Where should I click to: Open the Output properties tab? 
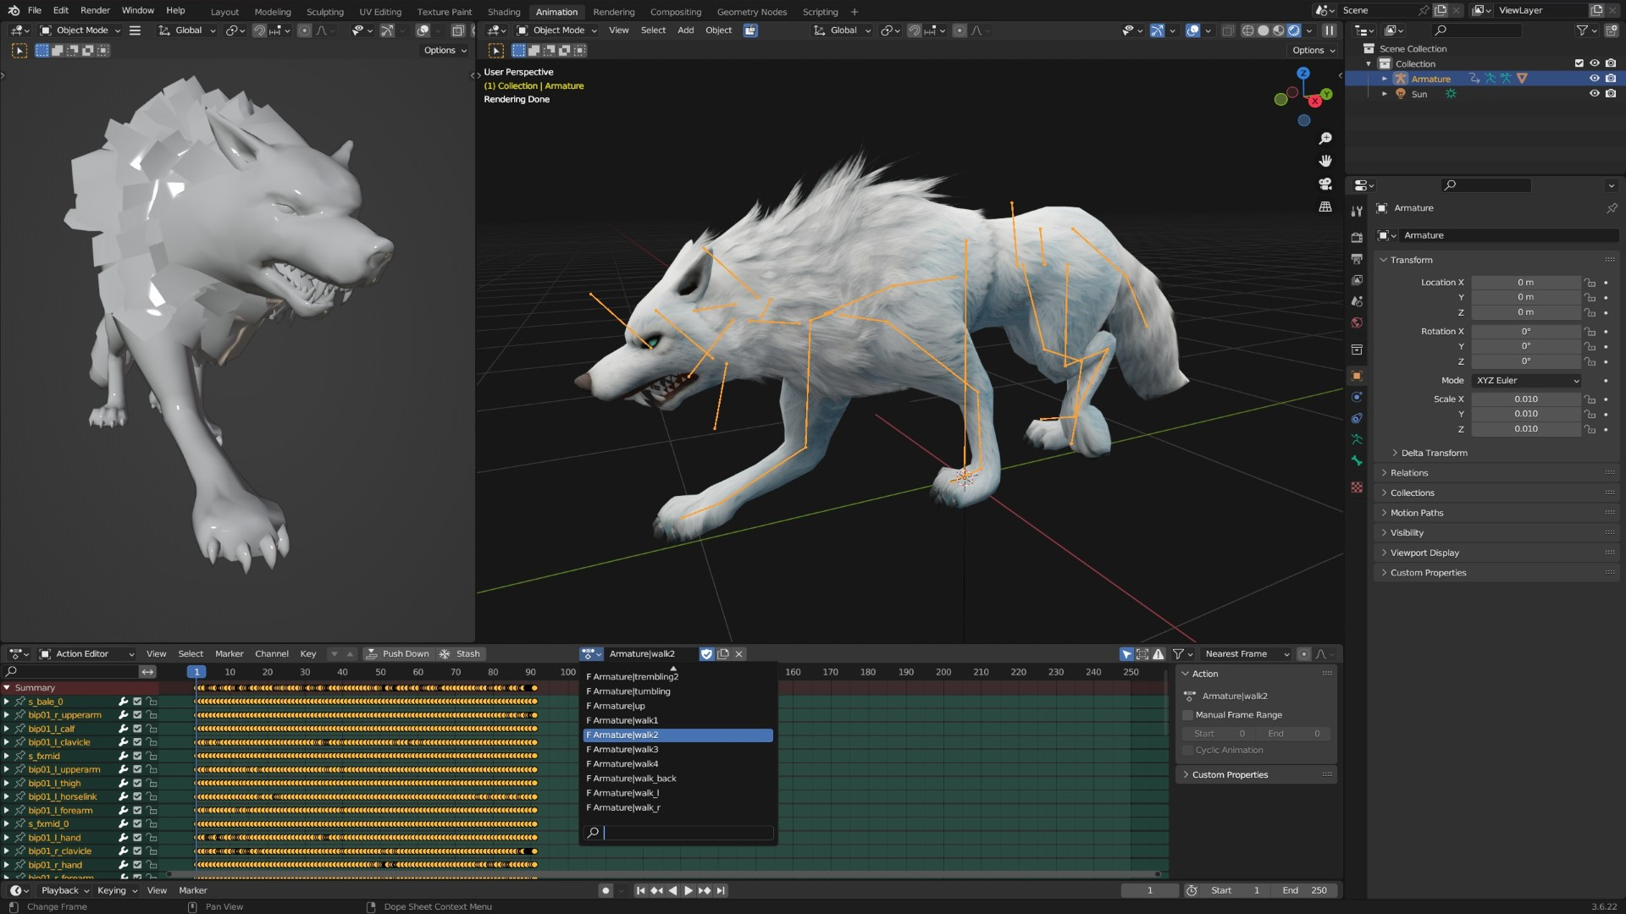pyautogui.click(x=1357, y=259)
